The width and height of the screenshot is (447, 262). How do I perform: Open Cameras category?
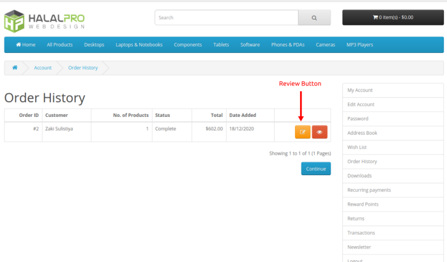click(326, 45)
